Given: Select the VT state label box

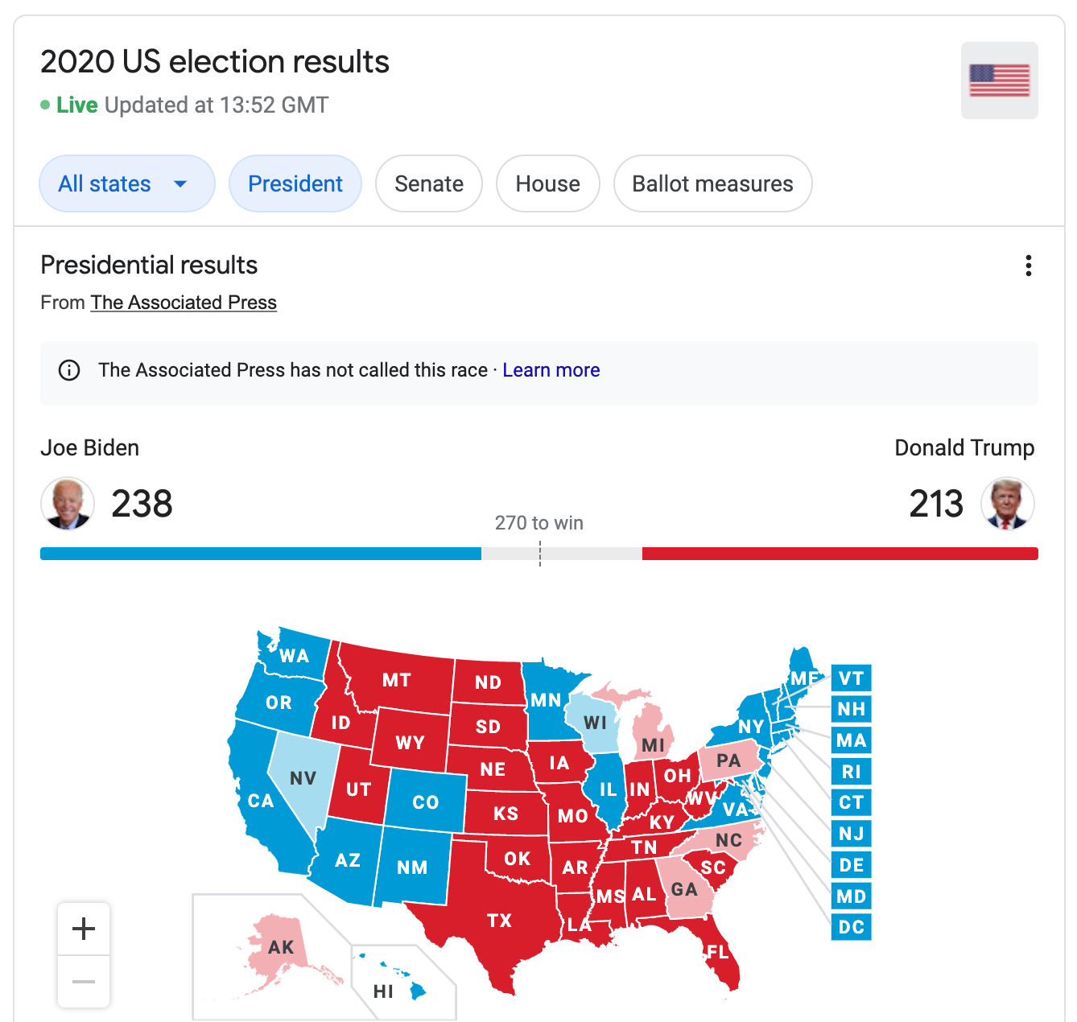Looking at the screenshot, I should tap(851, 678).
